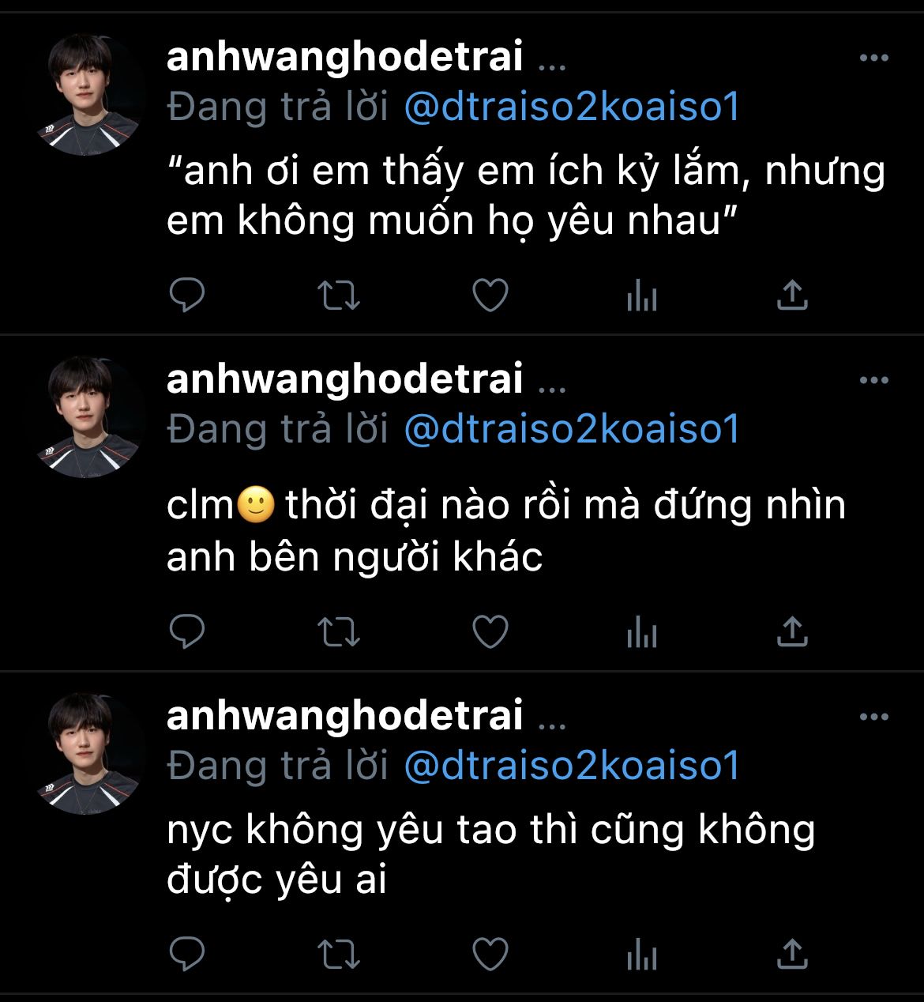Like the second tweet about "thời đại nào"

(x=490, y=632)
